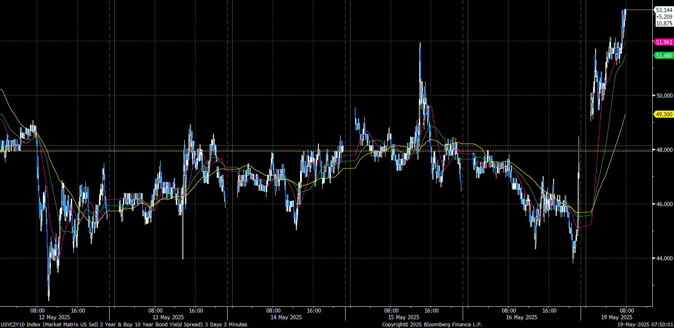Image resolution: width=674 pixels, height=328 pixels.
Task: Select the yellow 49.300 moving average tag
Action: (664, 114)
